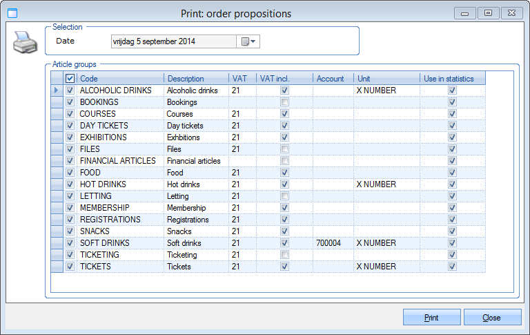Sort by the Code column header
This screenshot has width=530, height=335.
[120, 79]
